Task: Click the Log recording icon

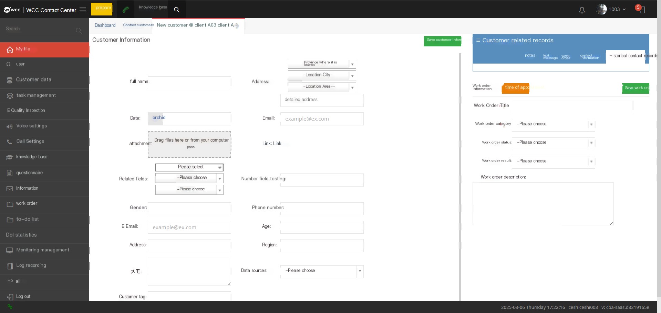Action: click(10, 266)
